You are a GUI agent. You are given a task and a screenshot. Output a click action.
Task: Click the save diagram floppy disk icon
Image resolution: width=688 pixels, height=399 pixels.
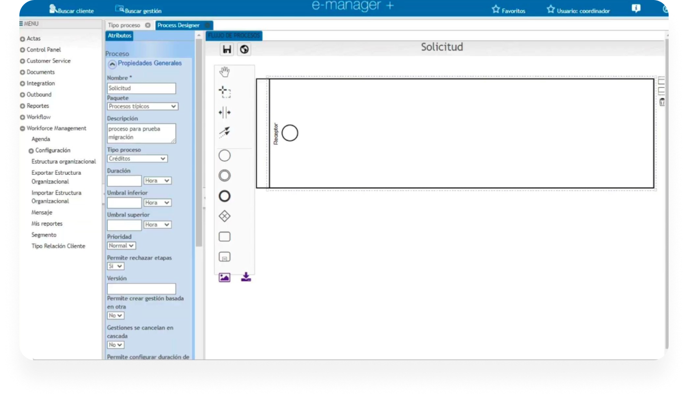(227, 49)
